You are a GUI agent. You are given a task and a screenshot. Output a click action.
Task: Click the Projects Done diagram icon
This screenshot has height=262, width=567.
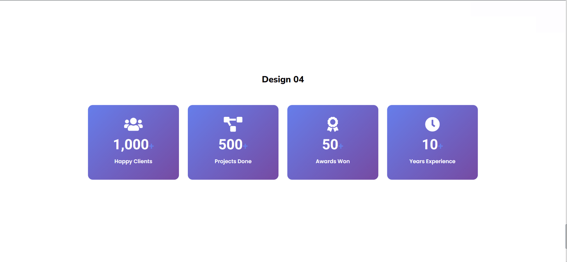[x=233, y=124]
